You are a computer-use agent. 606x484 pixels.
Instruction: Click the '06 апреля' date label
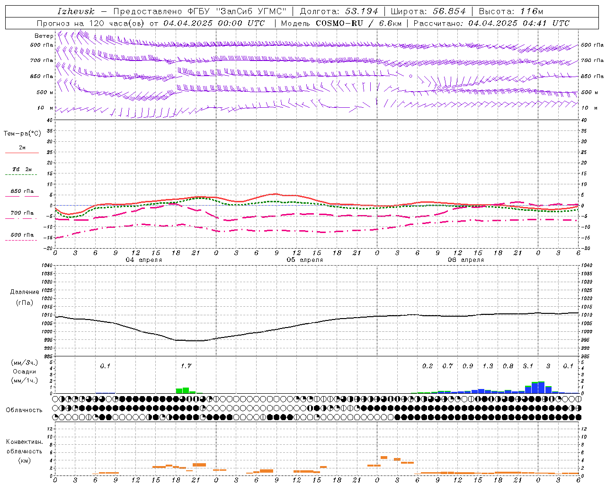tap(466, 260)
